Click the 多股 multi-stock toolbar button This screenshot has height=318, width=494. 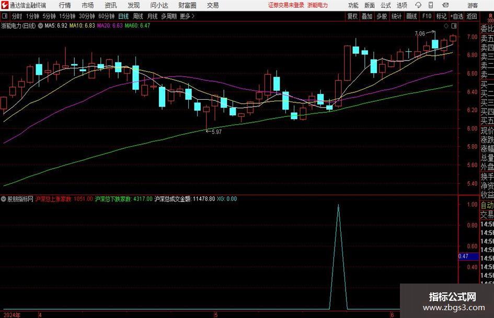382,16
